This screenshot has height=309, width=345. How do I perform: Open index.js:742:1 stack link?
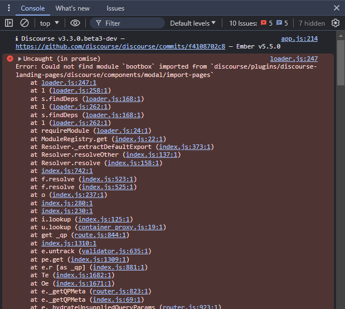[67, 171]
